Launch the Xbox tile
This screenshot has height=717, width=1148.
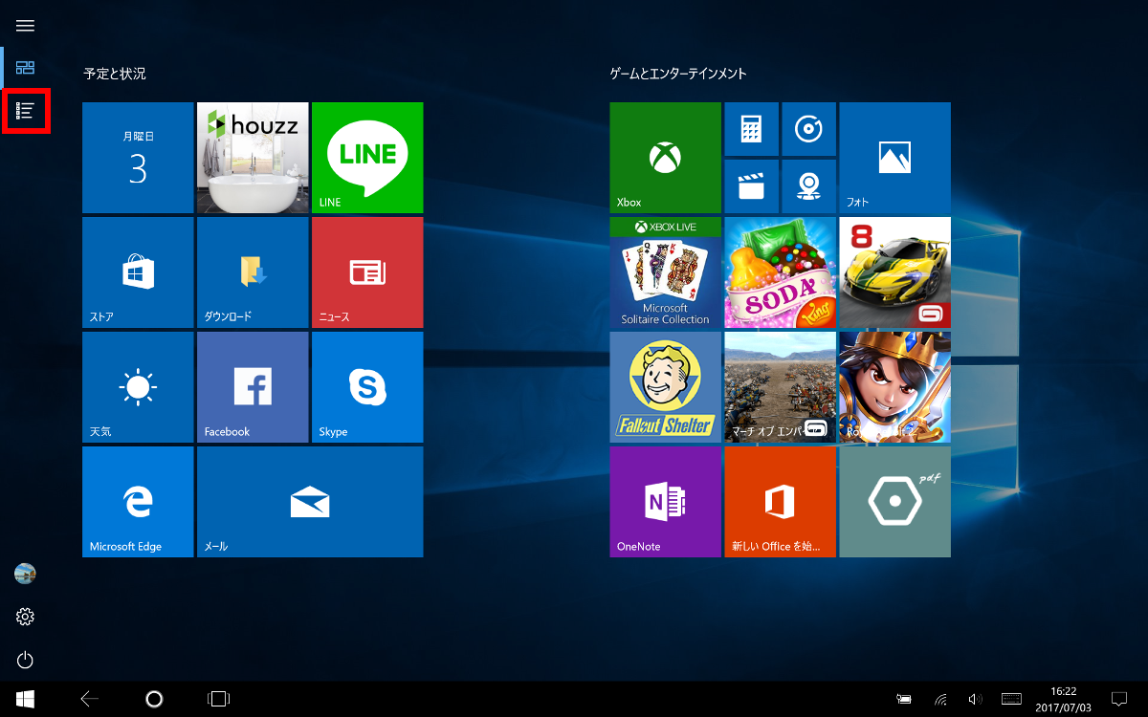[x=666, y=158]
